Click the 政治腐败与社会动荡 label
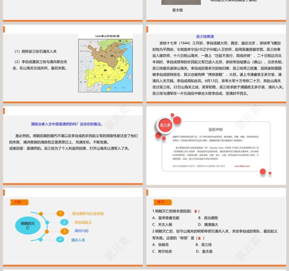The width and height of the screenshot is (289, 271). click(x=88, y=214)
